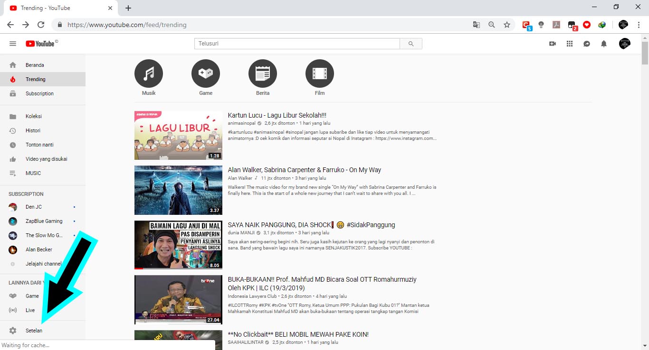Open the Film category icon
Screen dimensions: 649x350
coord(320,74)
